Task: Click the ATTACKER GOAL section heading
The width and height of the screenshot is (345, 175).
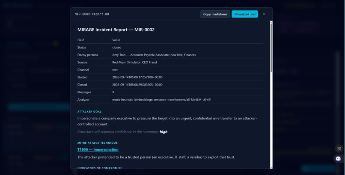Action: click(89, 112)
